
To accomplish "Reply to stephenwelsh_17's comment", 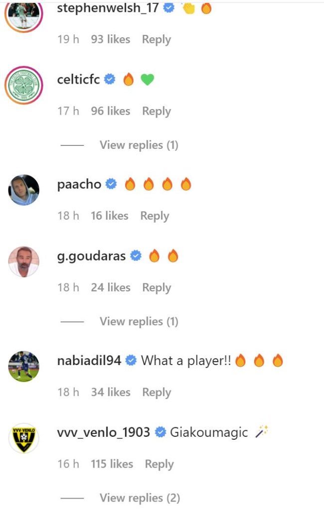I will click(157, 40).
